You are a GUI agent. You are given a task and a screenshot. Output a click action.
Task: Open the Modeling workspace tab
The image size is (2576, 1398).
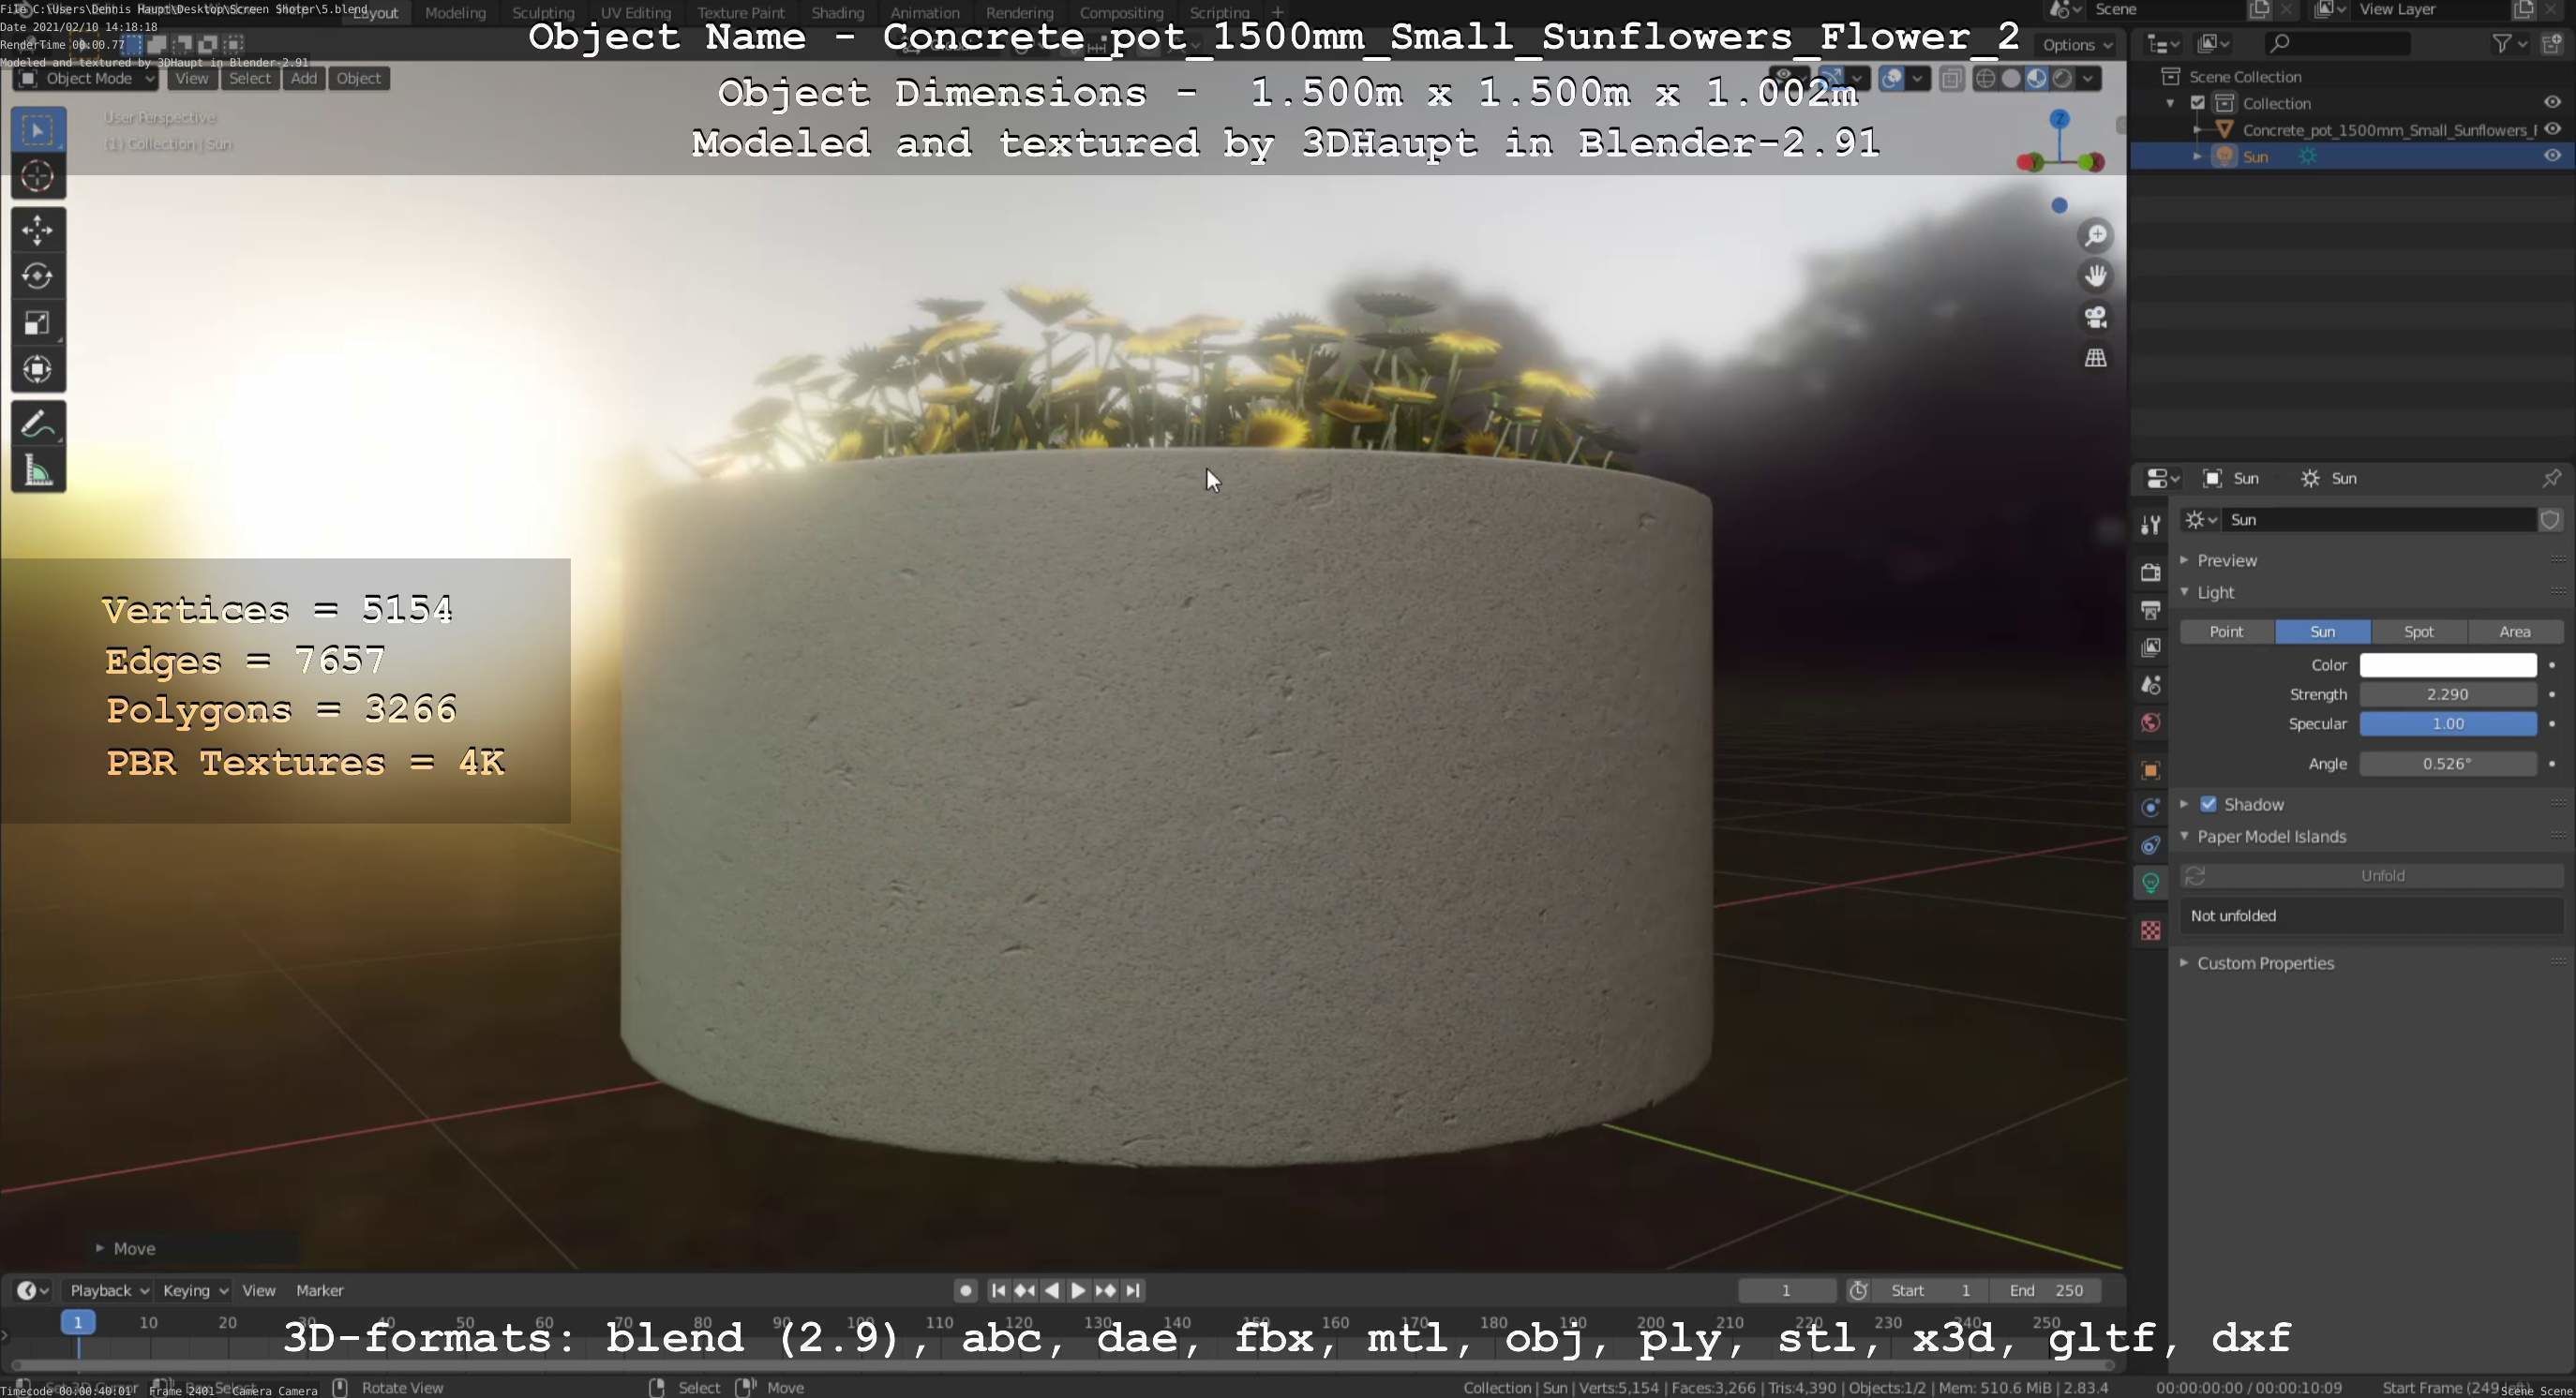click(455, 13)
